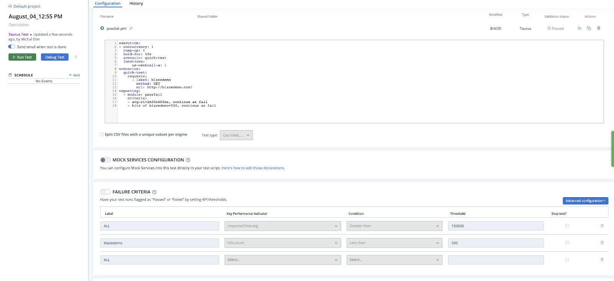Click the label field containing blazedemo
The width and height of the screenshot is (614, 281).
point(160,243)
